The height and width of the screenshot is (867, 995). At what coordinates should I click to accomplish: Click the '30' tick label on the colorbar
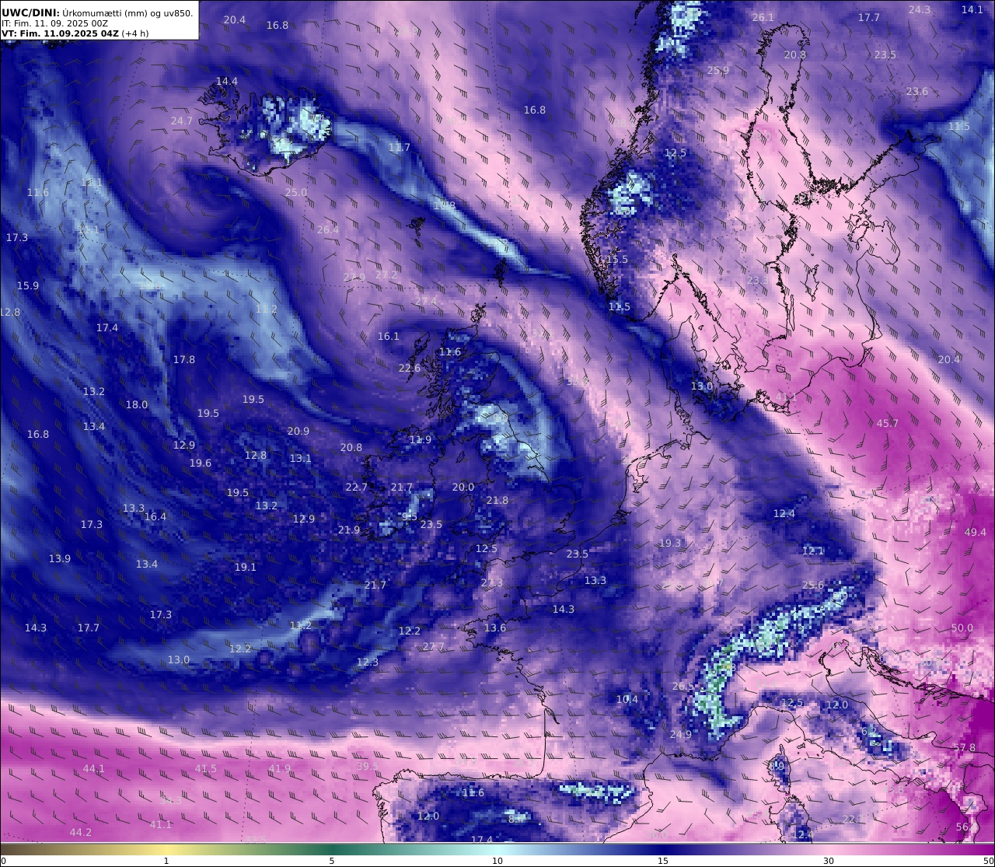[x=829, y=860]
